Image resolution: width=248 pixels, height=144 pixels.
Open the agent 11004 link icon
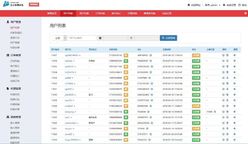215,112
